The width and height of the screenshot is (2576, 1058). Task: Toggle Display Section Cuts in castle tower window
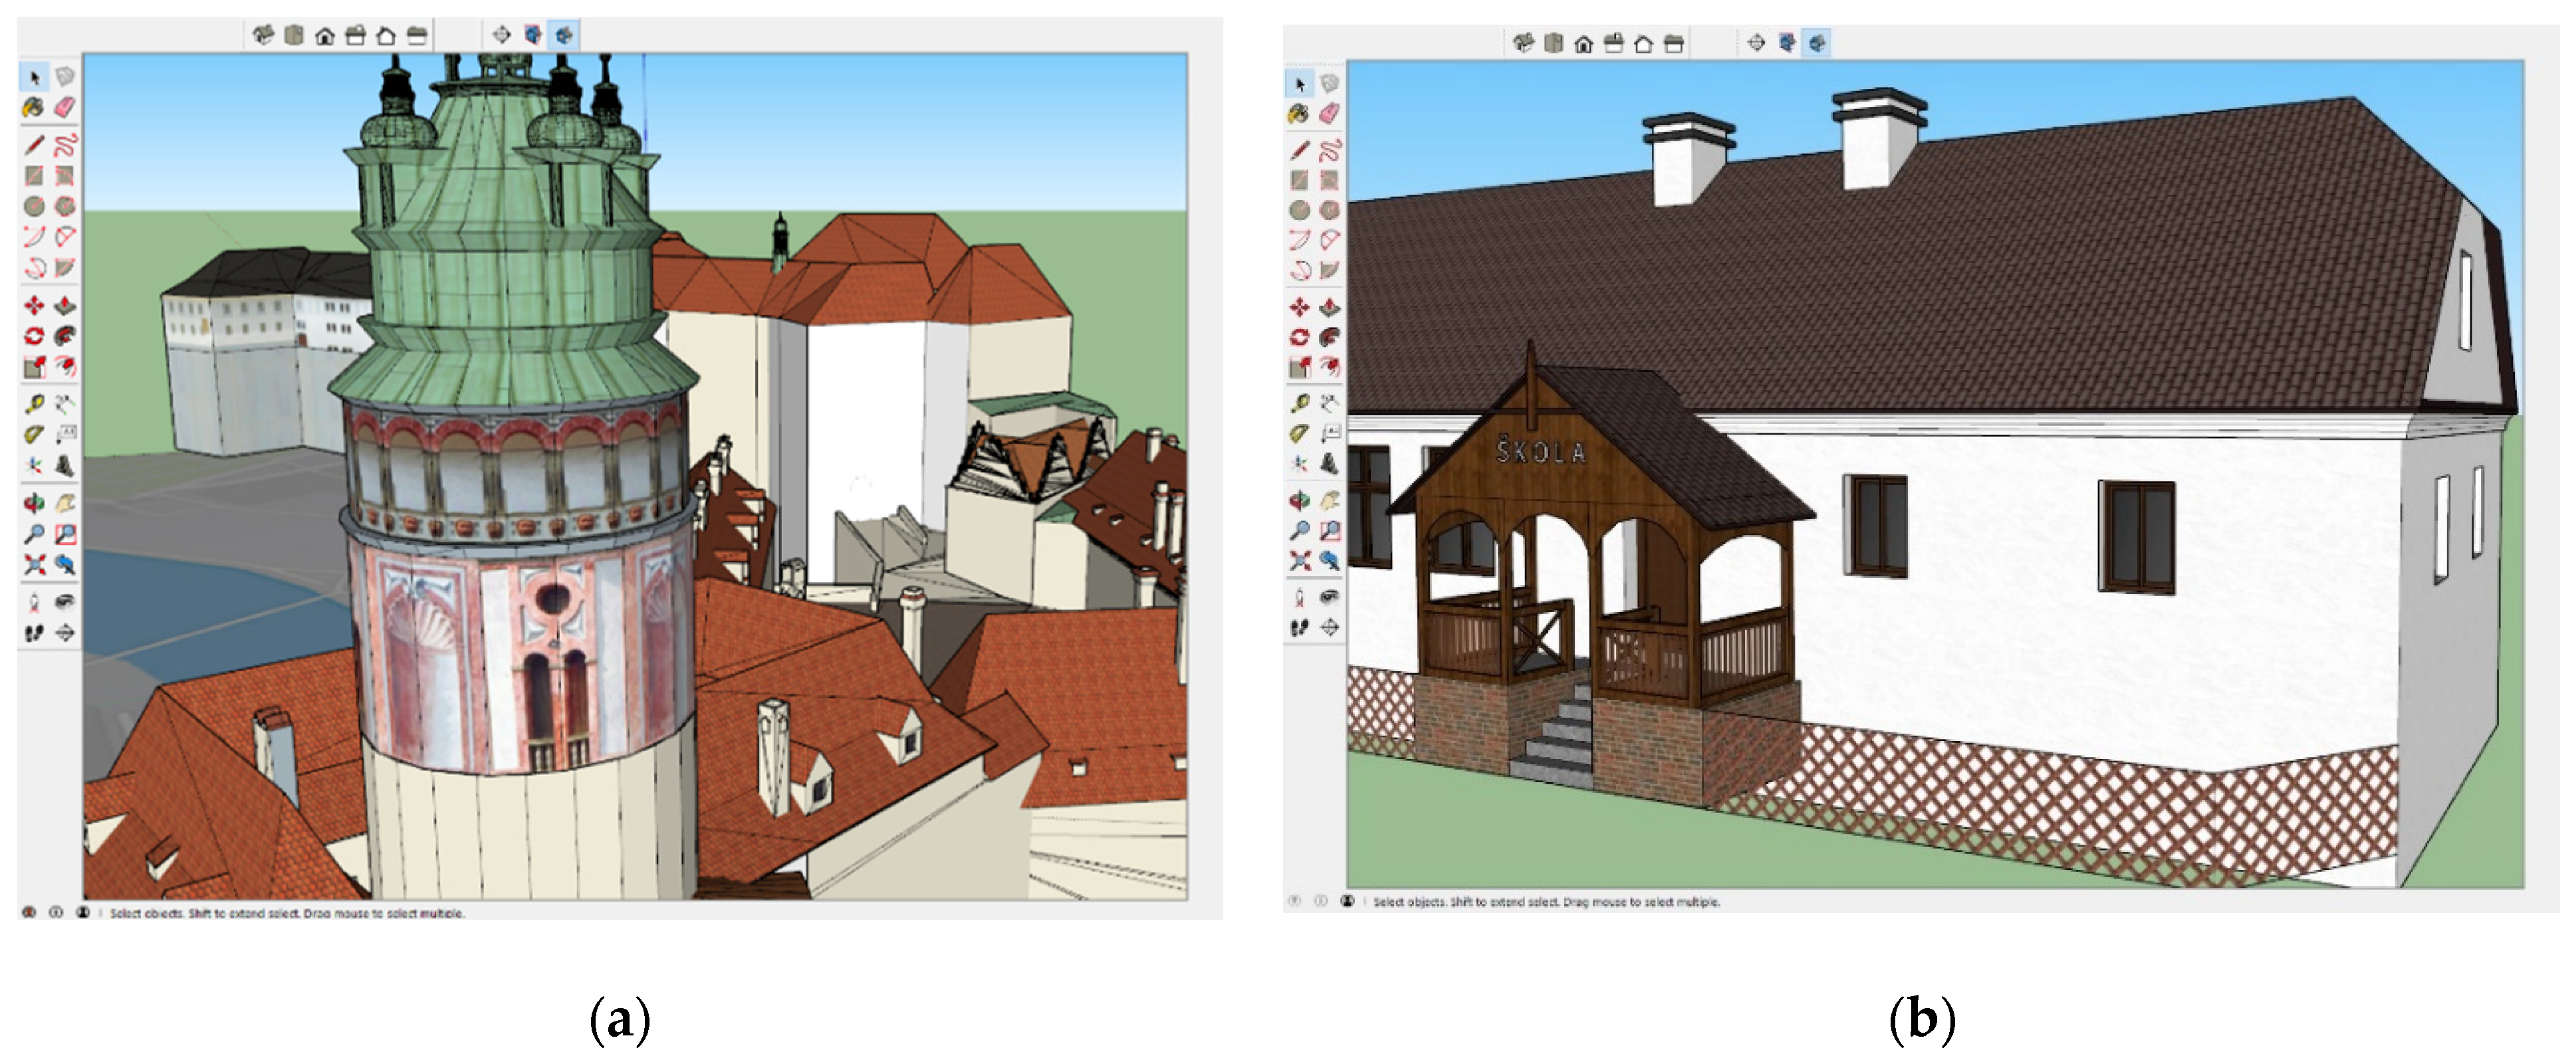564,36
